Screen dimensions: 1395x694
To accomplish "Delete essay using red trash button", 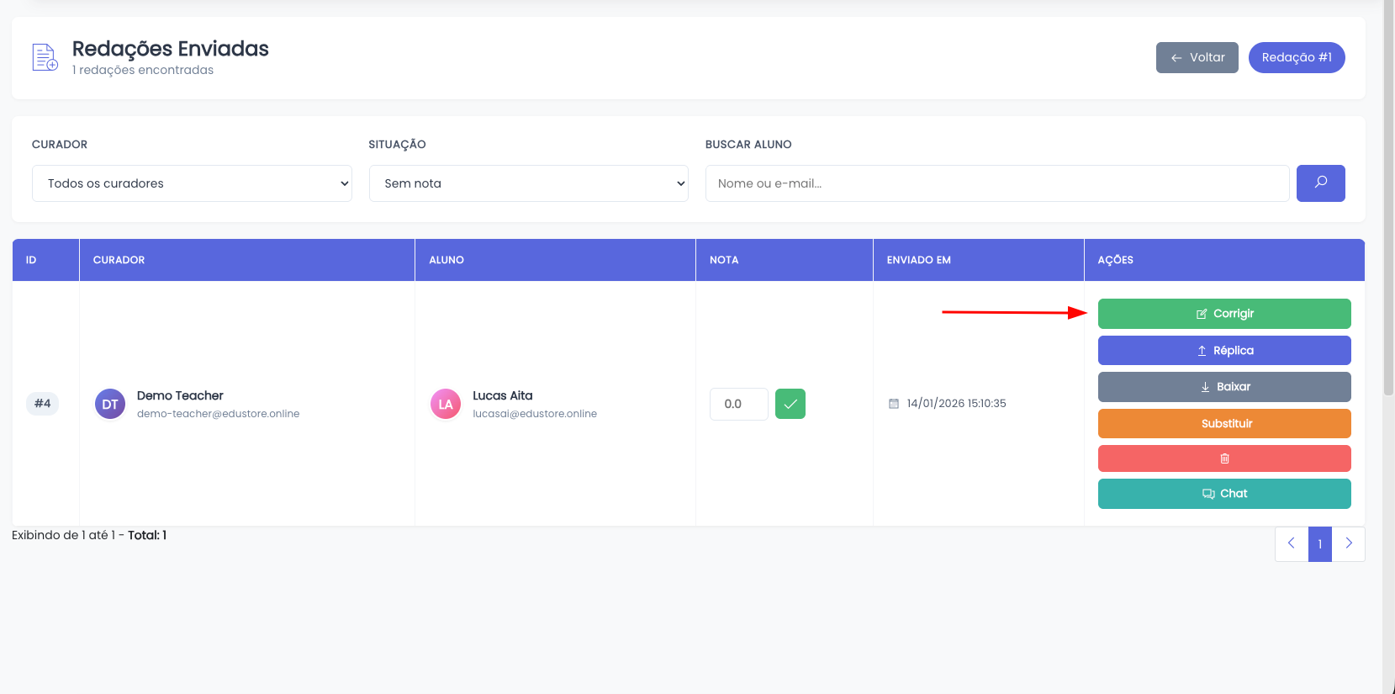I will pos(1223,458).
